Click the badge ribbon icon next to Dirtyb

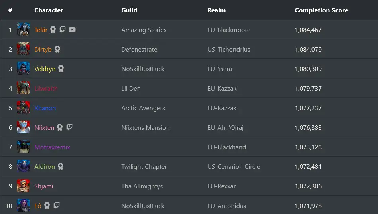[x=57, y=49]
